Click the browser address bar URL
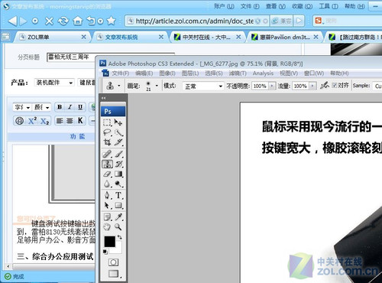This screenshot has width=382, height=283. pos(194,21)
